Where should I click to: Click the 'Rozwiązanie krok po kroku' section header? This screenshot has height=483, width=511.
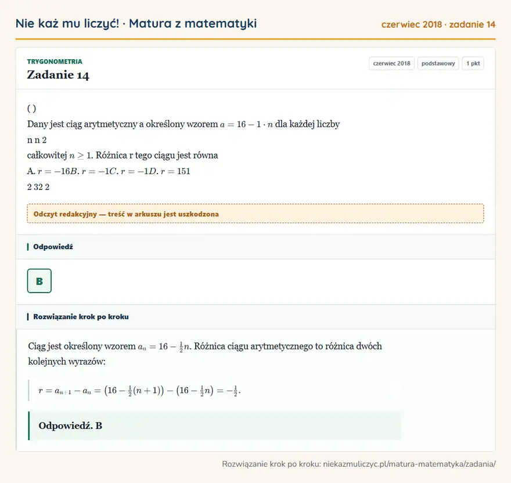coord(255,317)
